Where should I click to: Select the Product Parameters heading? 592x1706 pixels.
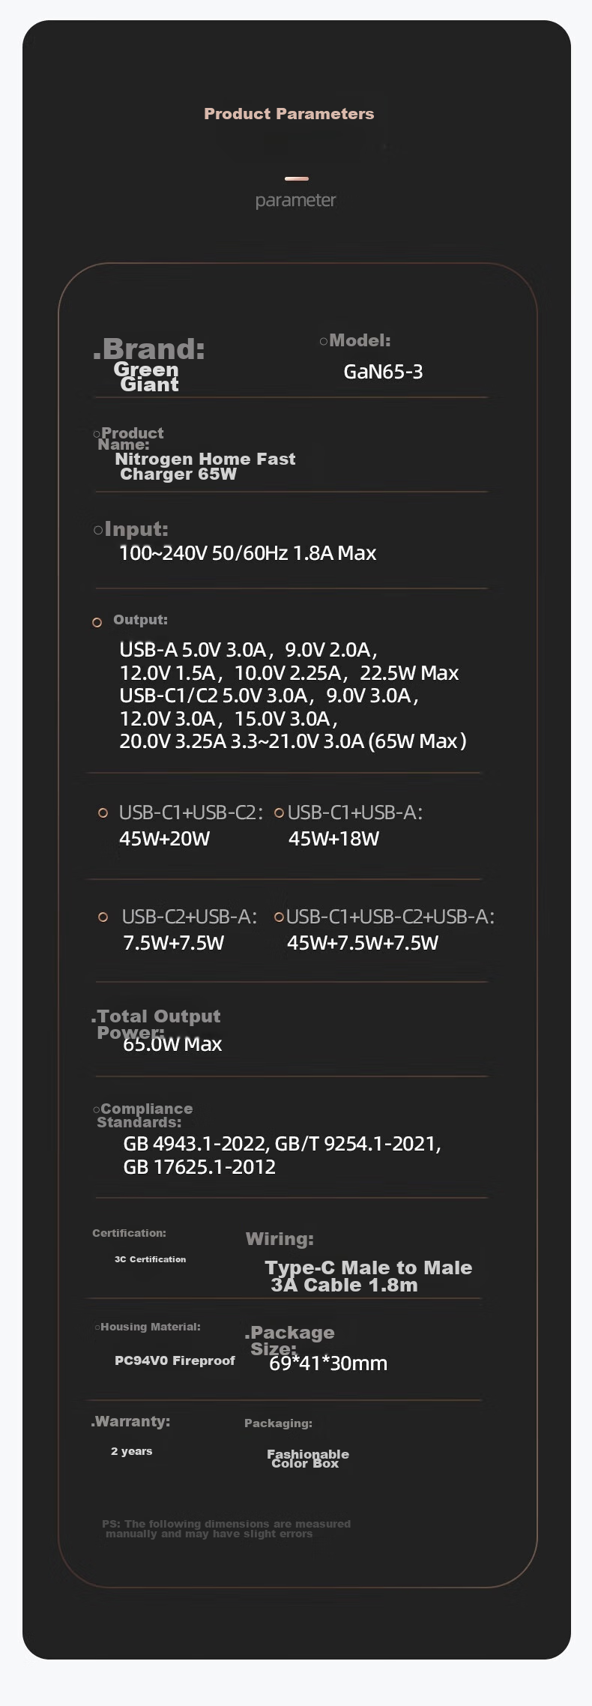pos(289,114)
